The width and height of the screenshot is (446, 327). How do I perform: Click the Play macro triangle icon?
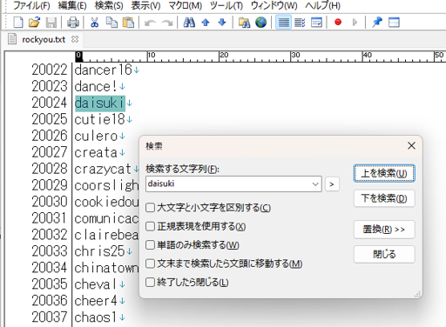pyautogui.click(x=355, y=23)
